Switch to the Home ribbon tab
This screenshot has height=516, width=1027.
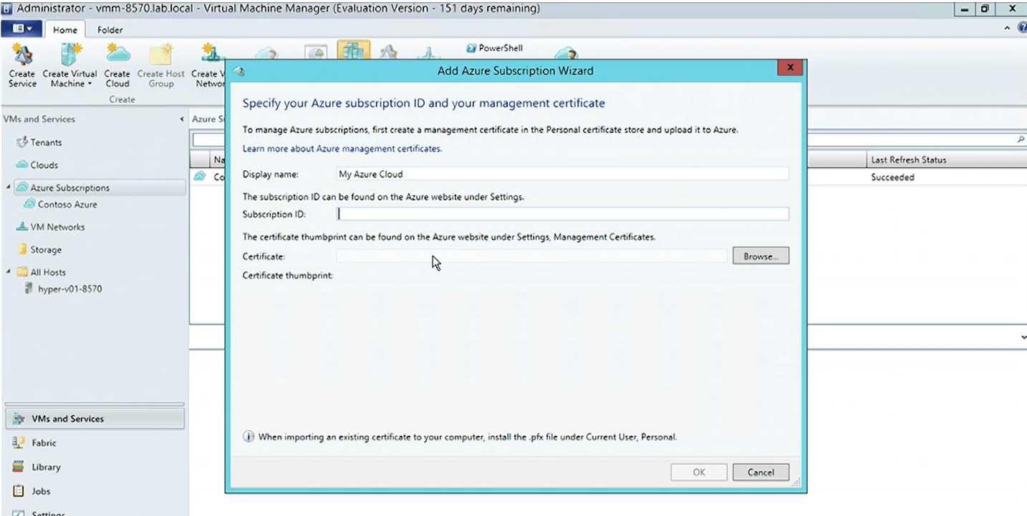pyautogui.click(x=65, y=30)
